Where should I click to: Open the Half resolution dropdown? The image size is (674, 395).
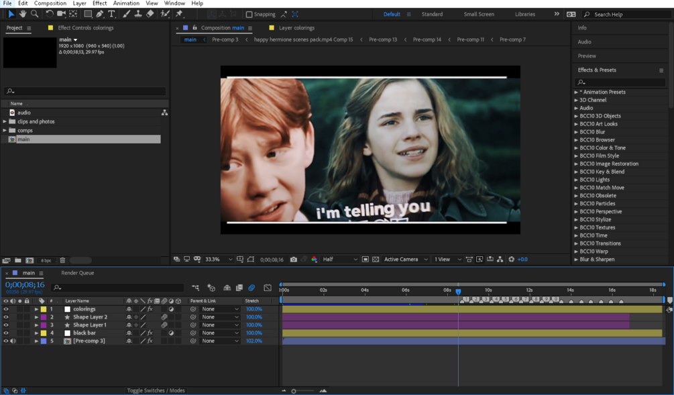click(340, 260)
